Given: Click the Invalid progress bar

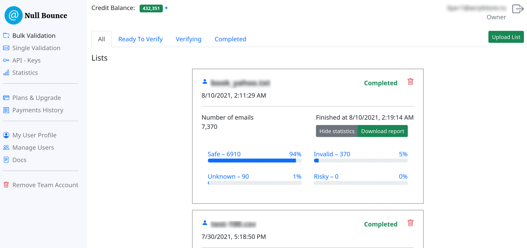Looking at the screenshot, I should [x=361, y=161].
